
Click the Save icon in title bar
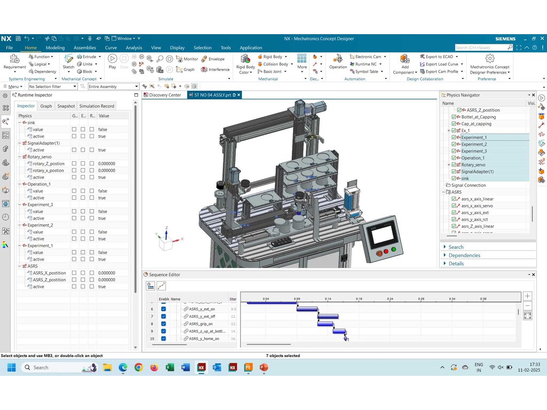click(x=18, y=38)
